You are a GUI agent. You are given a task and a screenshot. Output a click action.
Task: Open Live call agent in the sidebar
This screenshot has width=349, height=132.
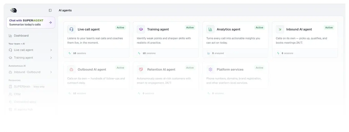[x=31, y=50]
